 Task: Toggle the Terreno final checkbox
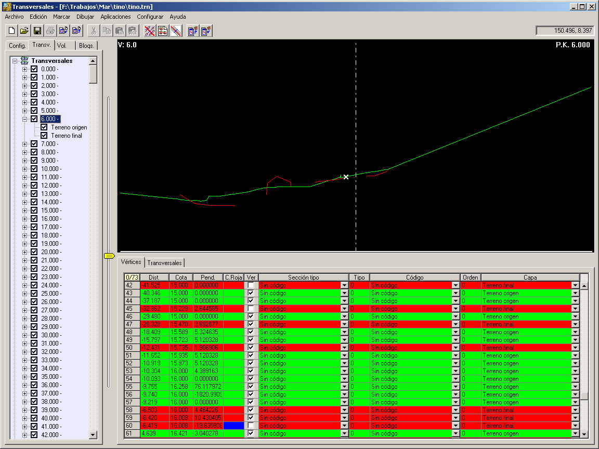pyautogui.click(x=44, y=136)
